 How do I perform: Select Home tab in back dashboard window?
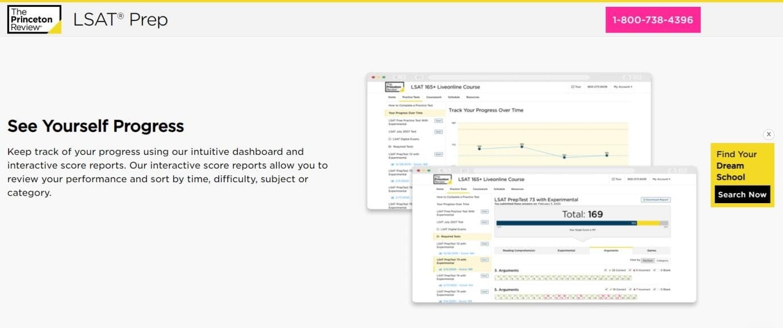click(392, 97)
